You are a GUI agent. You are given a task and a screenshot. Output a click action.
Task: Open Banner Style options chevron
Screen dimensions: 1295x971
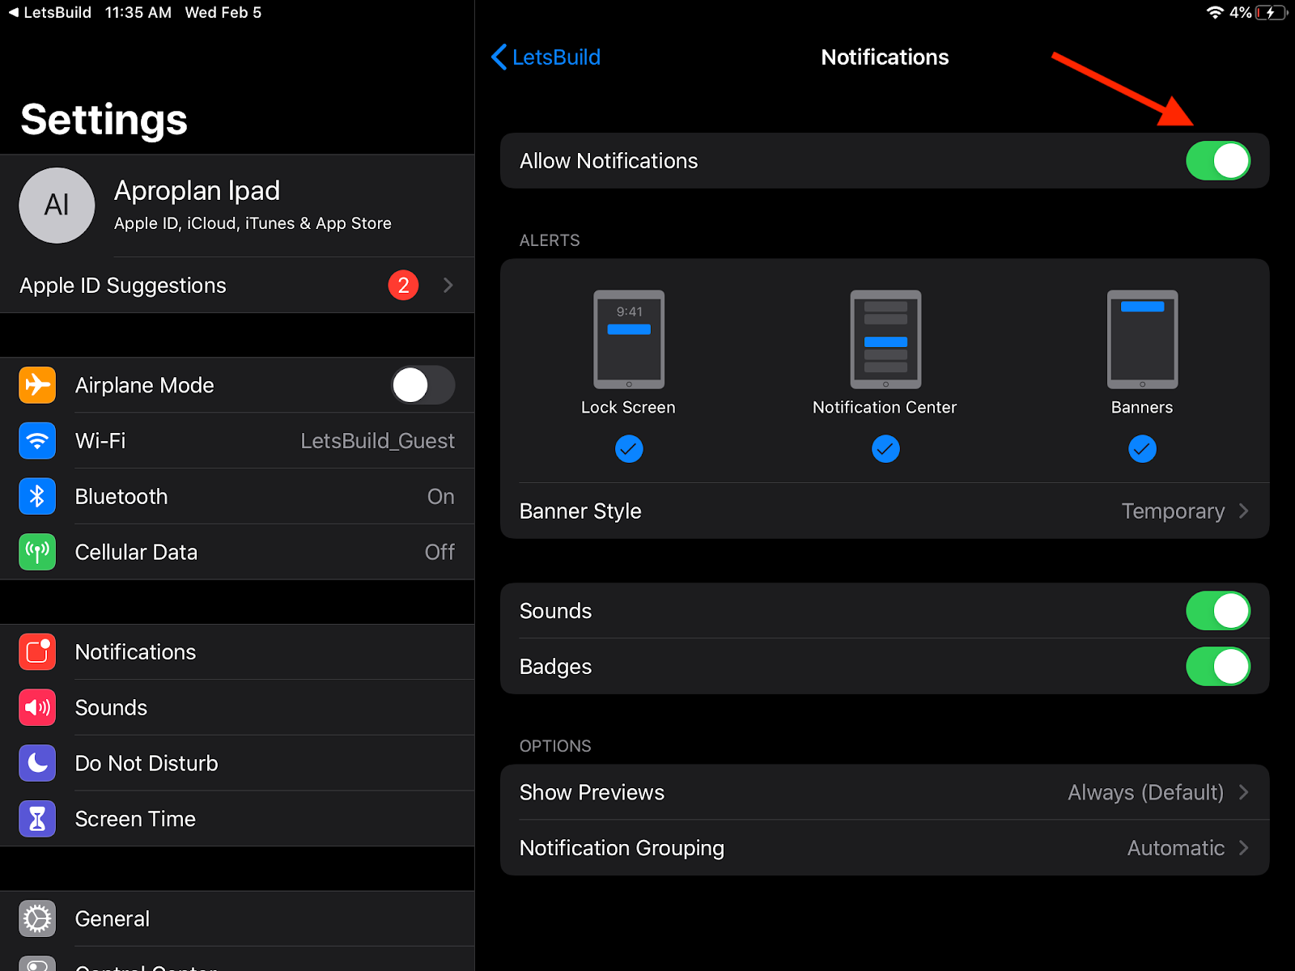(1244, 511)
